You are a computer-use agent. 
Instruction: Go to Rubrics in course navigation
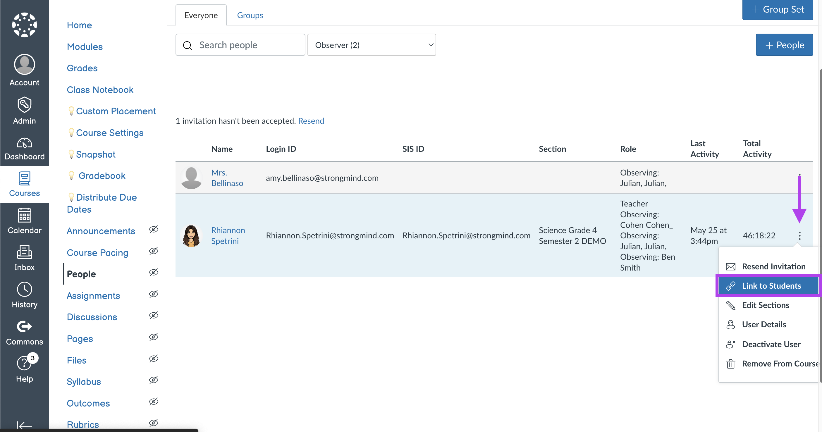(83, 425)
